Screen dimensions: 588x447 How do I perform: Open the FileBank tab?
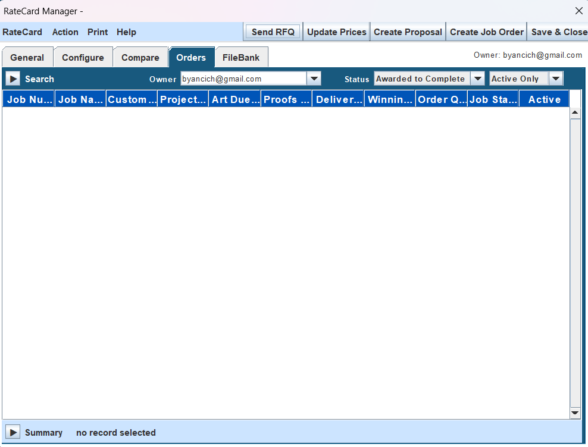tap(241, 58)
